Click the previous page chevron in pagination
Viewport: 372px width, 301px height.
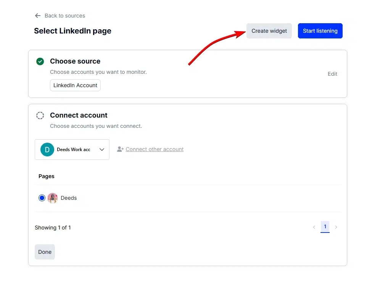[x=314, y=227]
